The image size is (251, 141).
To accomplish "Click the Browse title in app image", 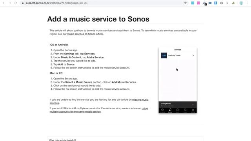I will click(x=178, y=50).
